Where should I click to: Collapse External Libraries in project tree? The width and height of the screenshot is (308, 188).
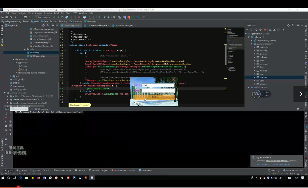pos(5,93)
